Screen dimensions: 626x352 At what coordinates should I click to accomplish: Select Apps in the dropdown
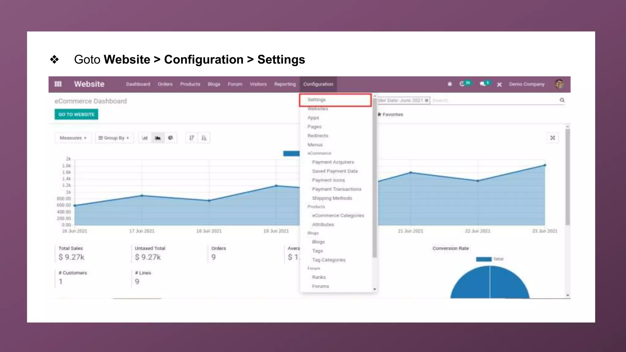313,118
